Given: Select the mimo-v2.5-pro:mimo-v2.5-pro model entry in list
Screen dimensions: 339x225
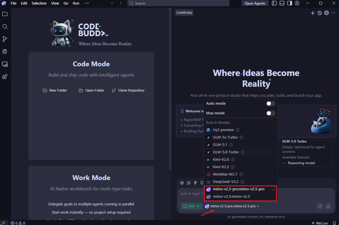Looking at the screenshot, I should tap(241, 189).
